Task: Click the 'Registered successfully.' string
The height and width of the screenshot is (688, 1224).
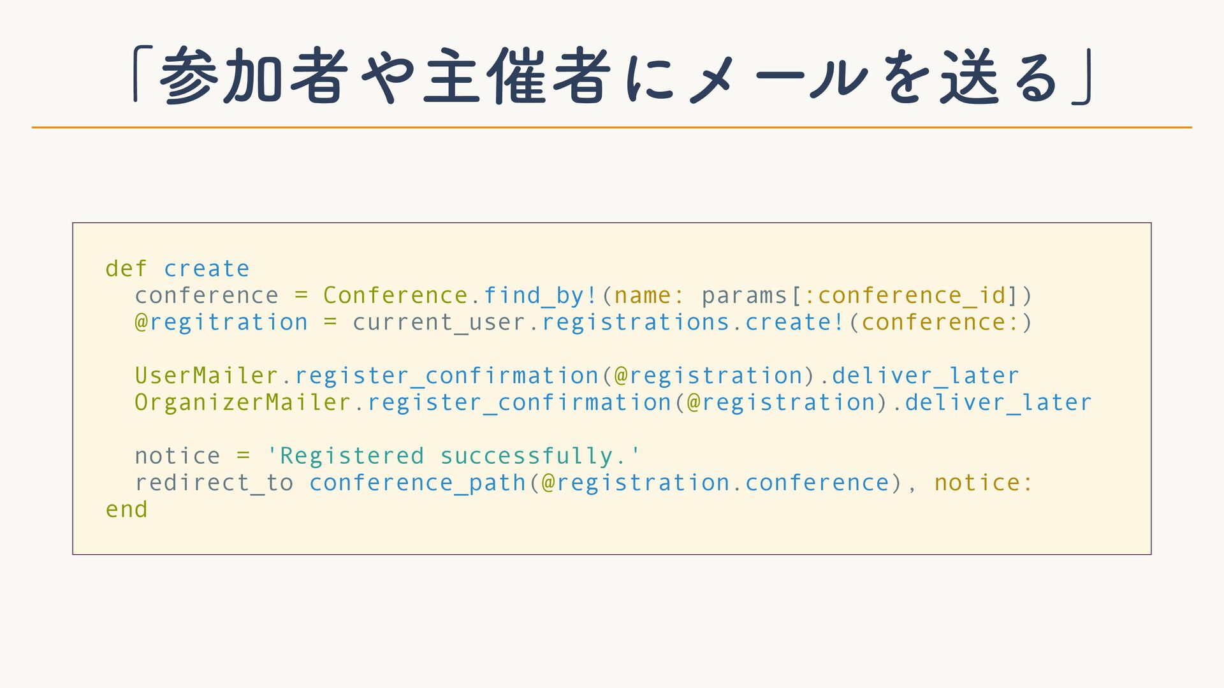Action: (454, 456)
